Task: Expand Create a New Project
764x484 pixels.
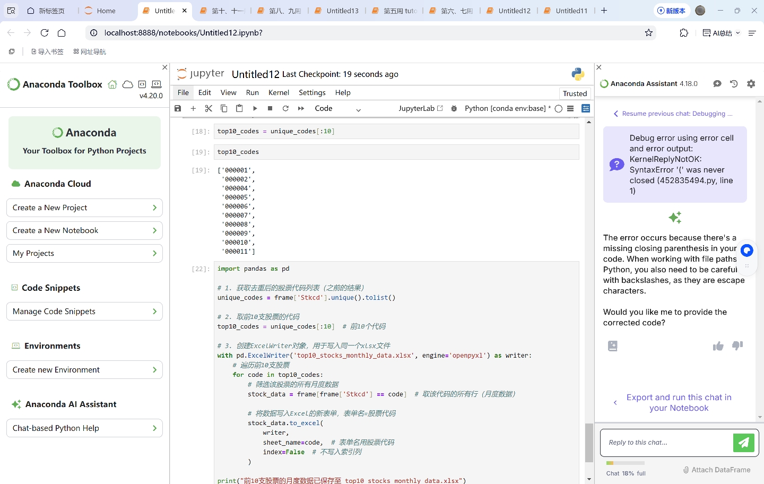Action: pyautogui.click(x=84, y=208)
